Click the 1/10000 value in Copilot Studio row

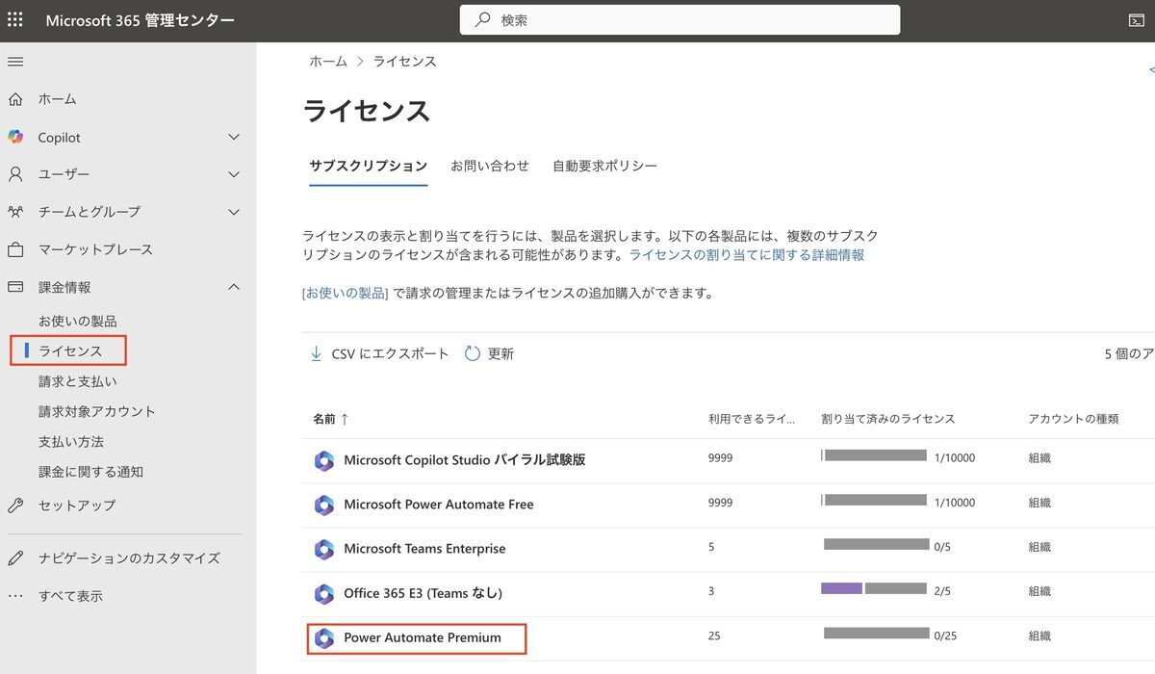point(955,458)
